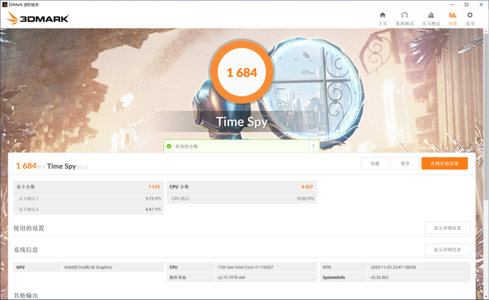Click the orange 在线比较结果 button
The height and width of the screenshot is (300, 489).
tap(444, 164)
